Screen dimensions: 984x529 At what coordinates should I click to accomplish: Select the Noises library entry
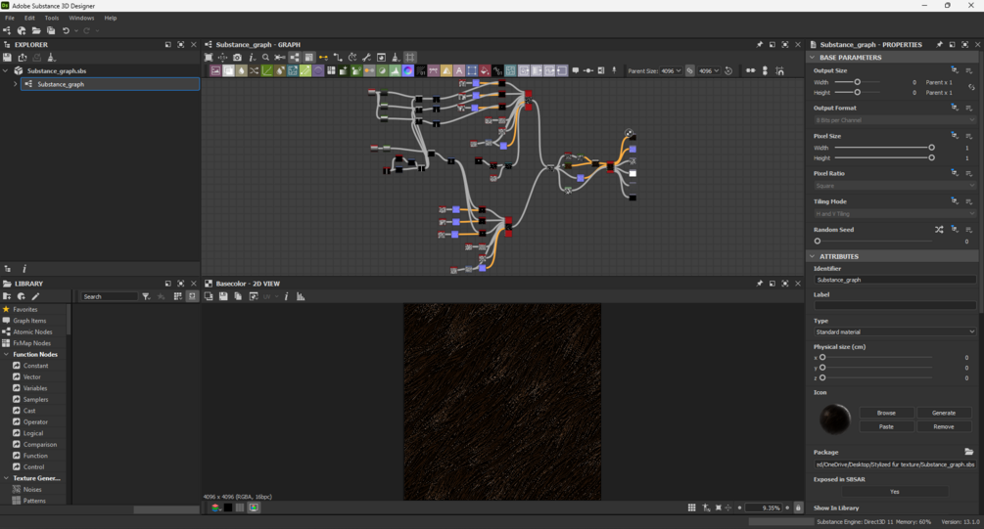click(x=32, y=490)
